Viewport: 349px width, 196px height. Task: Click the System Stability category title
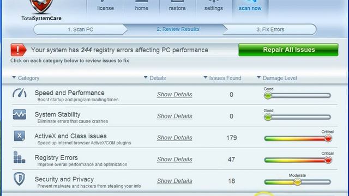pos(57,114)
